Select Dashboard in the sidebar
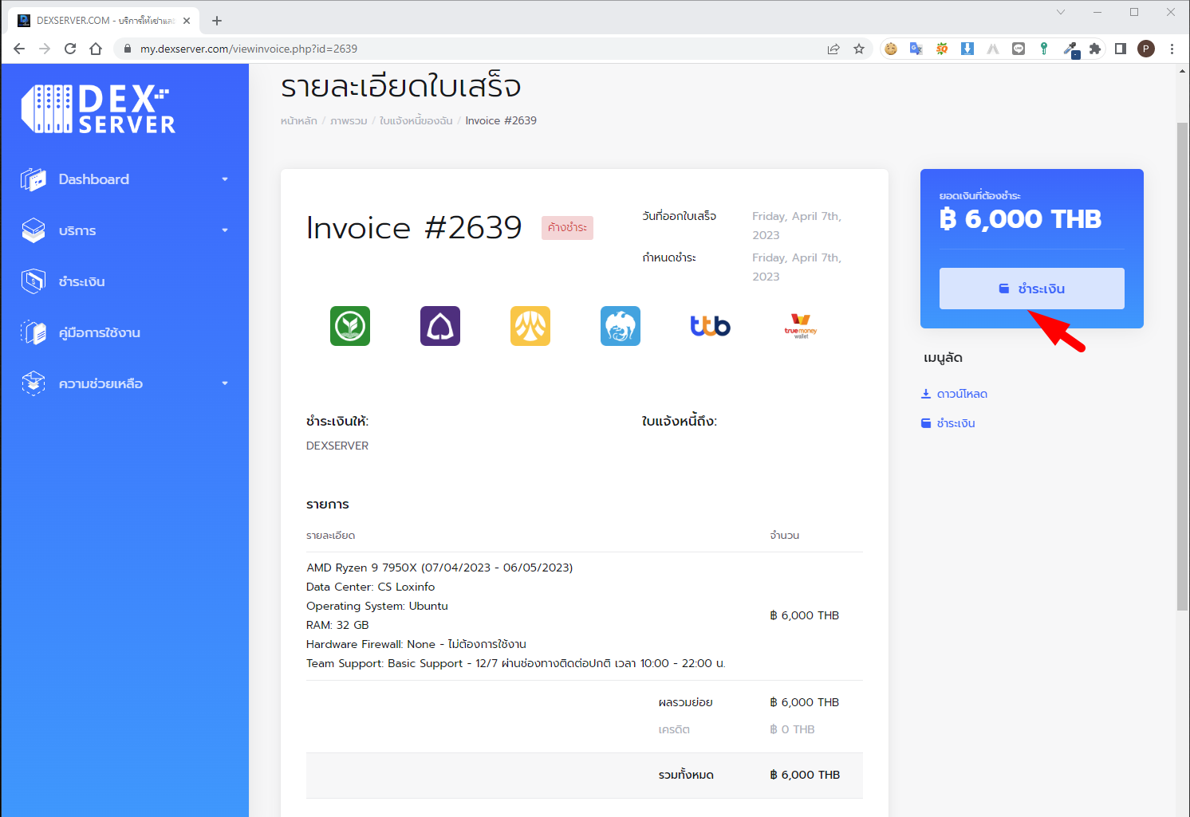The image size is (1190, 817). tap(93, 179)
